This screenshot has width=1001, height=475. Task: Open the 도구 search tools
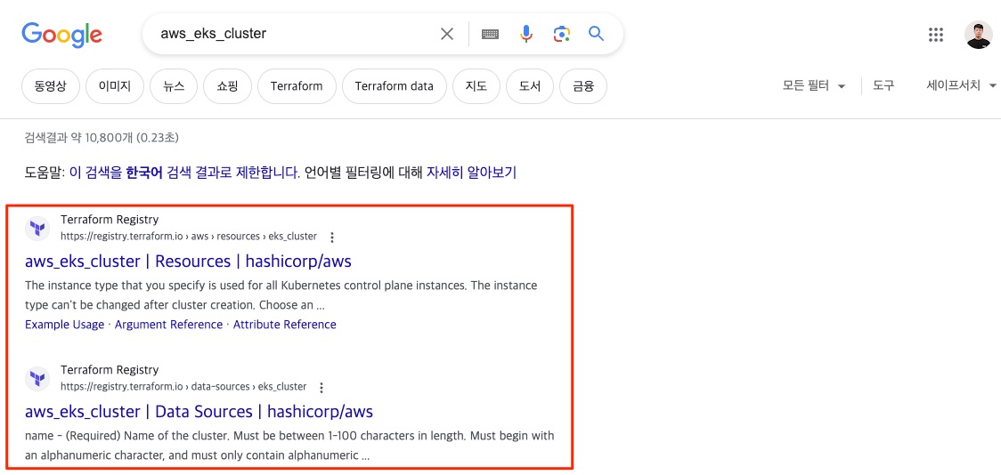(883, 85)
